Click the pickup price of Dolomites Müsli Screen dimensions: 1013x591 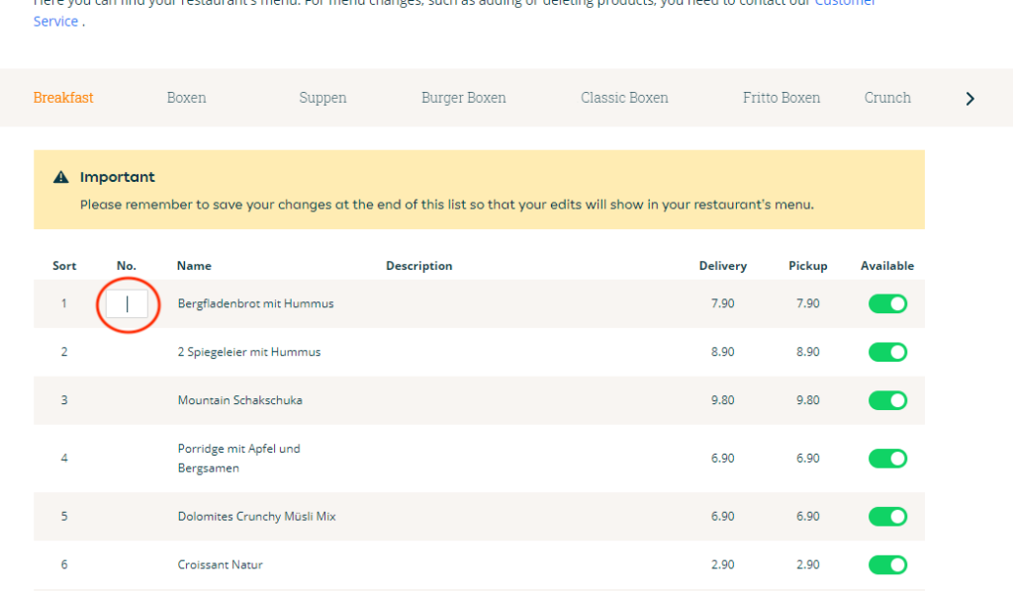click(807, 516)
